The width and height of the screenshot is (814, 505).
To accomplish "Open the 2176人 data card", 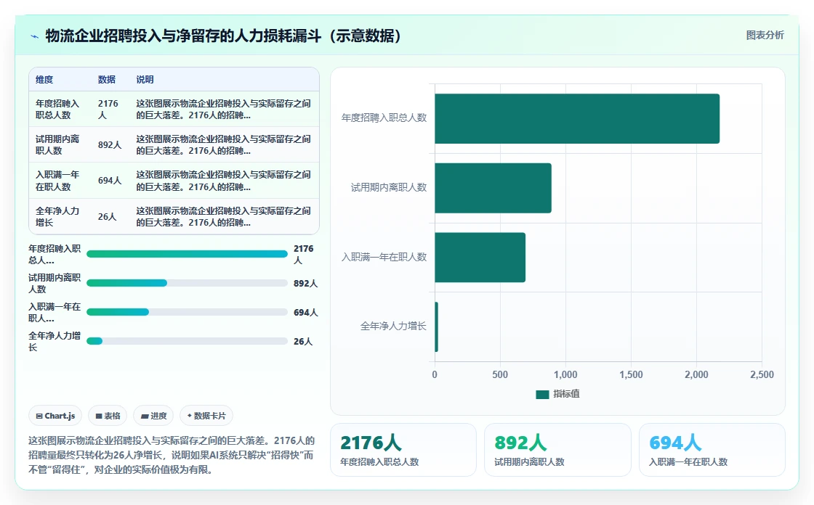I will pyautogui.click(x=403, y=450).
